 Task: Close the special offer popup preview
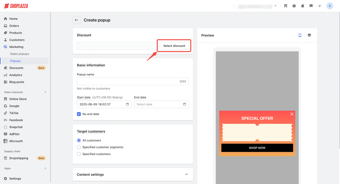pos(292,114)
